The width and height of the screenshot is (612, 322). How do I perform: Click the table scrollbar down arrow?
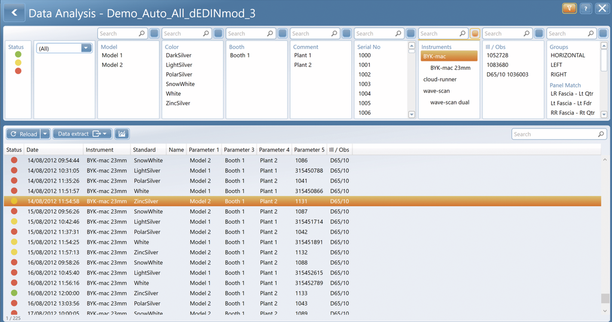[605, 311]
